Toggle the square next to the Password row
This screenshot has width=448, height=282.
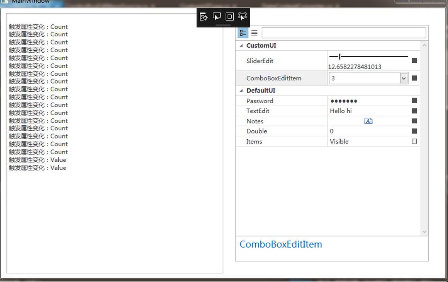click(414, 101)
